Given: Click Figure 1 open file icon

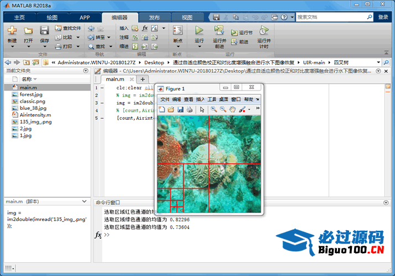Looking at the screenshot, I should click(171, 109).
